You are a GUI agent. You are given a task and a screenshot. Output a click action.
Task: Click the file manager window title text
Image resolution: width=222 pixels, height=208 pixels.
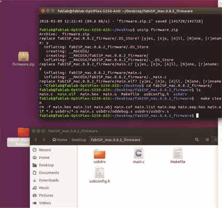pos(73,131)
